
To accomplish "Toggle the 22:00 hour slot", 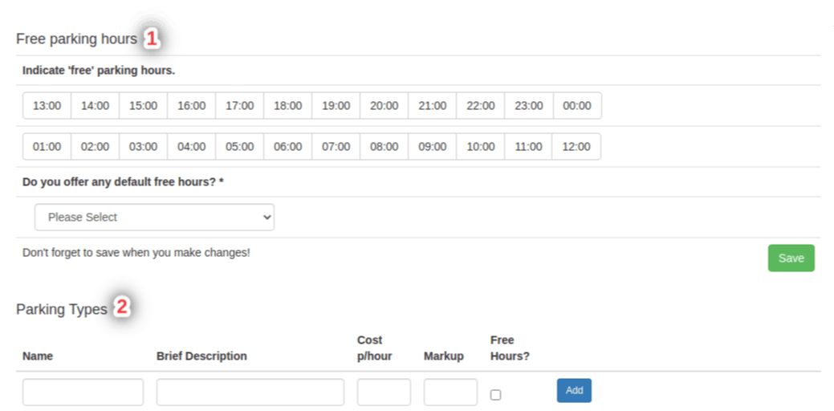I will (480, 106).
